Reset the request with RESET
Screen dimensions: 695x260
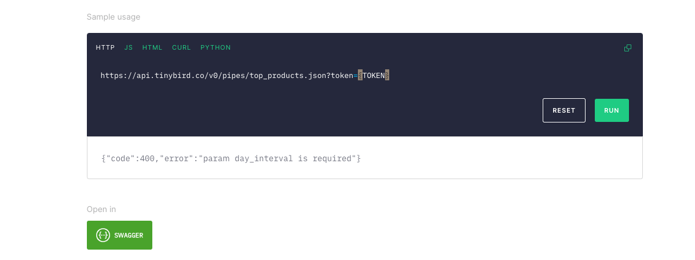(x=564, y=110)
